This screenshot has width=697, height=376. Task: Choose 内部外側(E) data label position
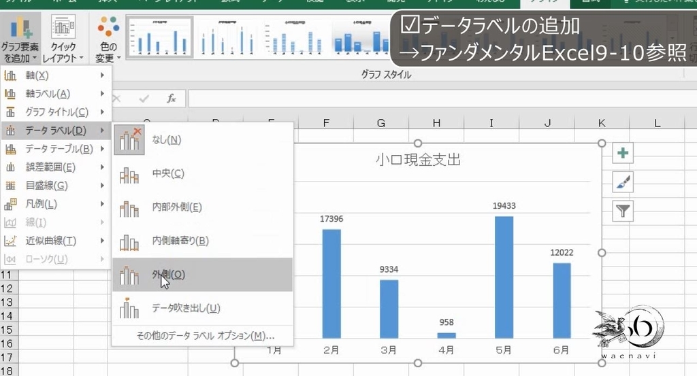pos(203,207)
